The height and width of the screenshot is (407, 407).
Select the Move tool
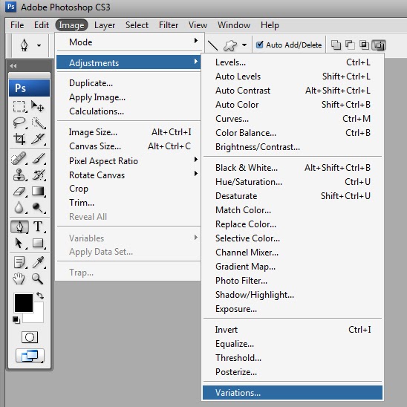coord(38,106)
